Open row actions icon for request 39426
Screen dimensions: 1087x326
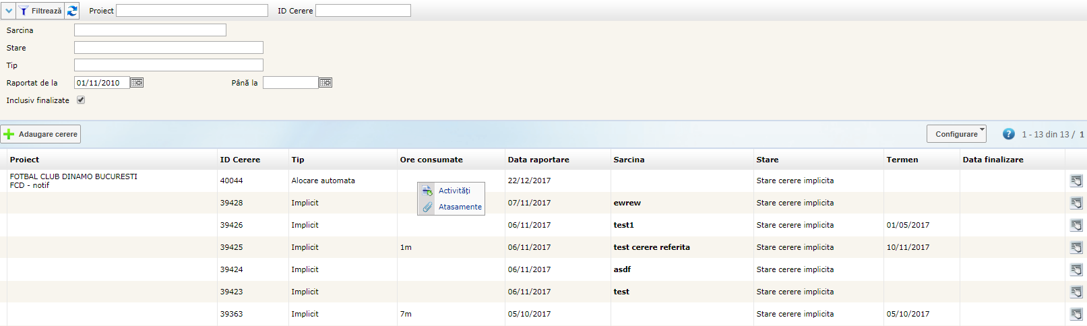(x=1076, y=225)
